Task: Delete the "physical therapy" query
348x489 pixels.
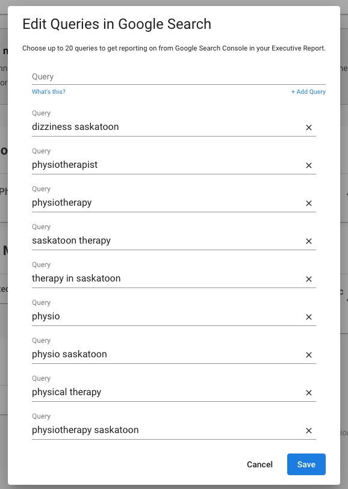Action: point(308,393)
